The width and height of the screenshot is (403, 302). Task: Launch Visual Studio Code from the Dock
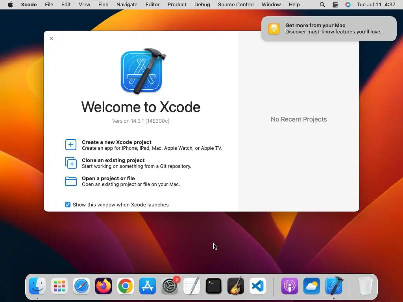(258, 286)
